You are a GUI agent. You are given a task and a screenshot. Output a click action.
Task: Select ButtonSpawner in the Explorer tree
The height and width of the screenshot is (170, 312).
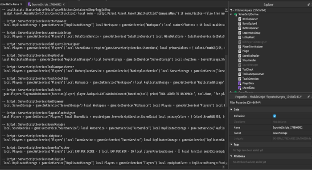tap(250, 28)
